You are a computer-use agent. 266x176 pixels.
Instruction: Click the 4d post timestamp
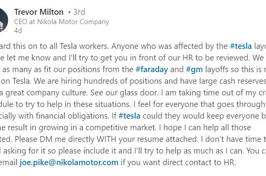18,31
